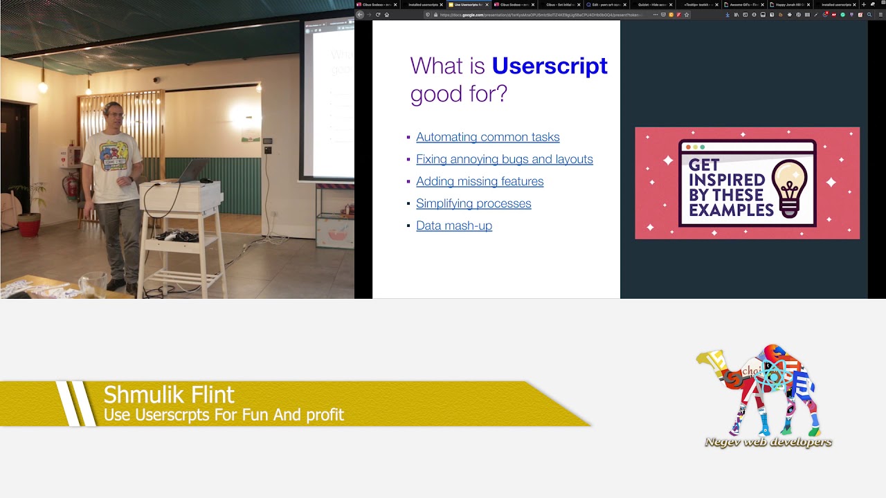Click the green round extension icon
886x498 pixels.
[x=843, y=15]
